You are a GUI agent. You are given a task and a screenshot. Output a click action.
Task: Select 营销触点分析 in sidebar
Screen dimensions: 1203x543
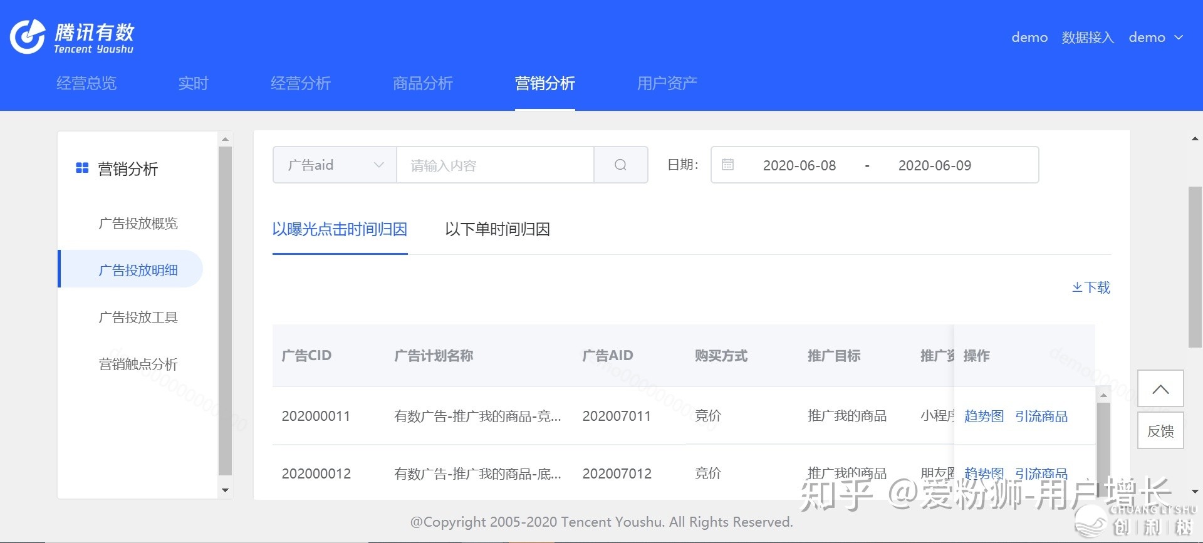coord(138,365)
